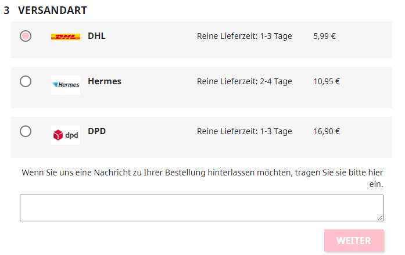Screen dimensions: 405x255
Task: Click the VERSANDART section heading
Action: point(52,10)
